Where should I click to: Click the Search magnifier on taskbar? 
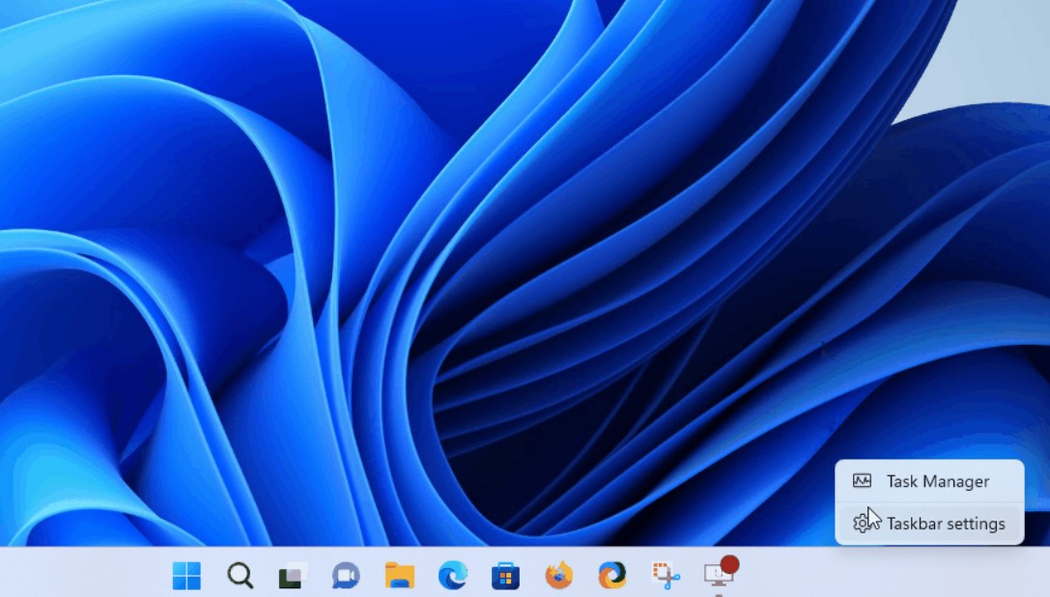click(240, 576)
